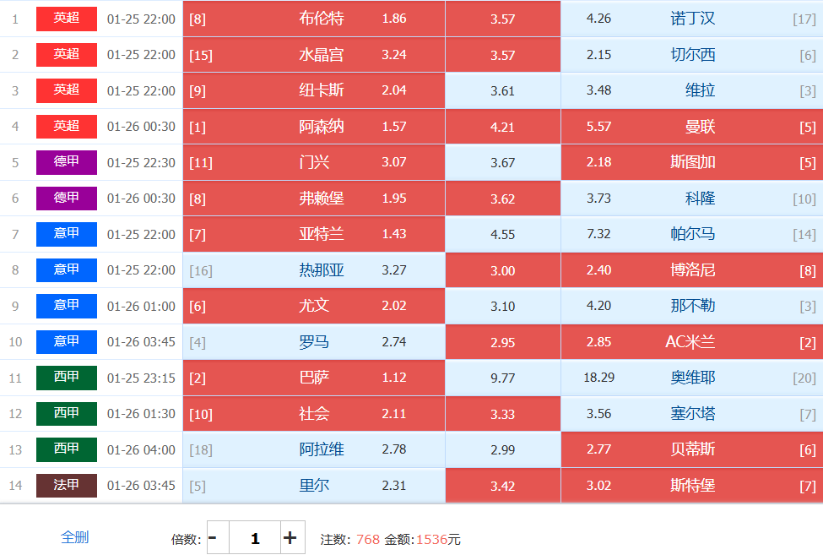Select the 那不勒 4.20 away-win odds
This screenshot has width=823, height=555.
pos(691,306)
